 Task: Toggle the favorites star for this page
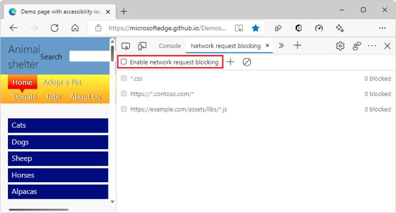click(255, 28)
